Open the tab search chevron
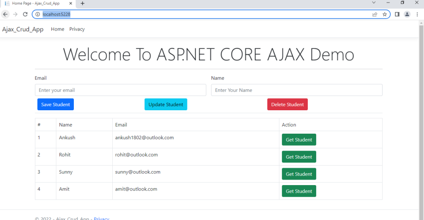The width and height of the screenshot is (424, 220). [x=374, y=2]
